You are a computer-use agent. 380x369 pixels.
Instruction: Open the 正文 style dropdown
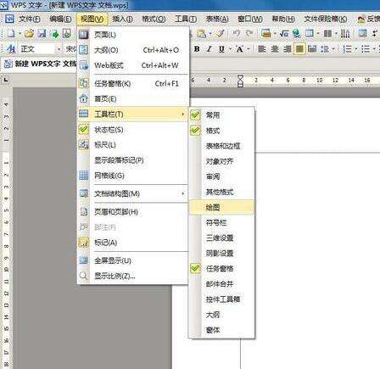[x=59, y=49]
